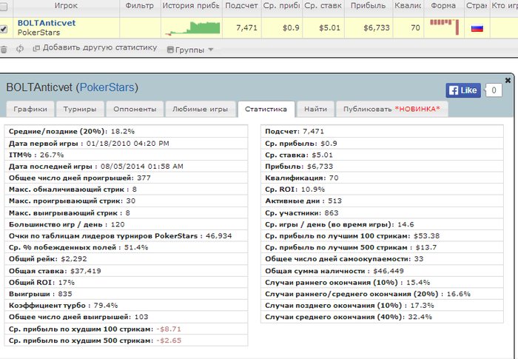This screenshot has height=359, width=518.
Task: Open the profit history mini chart
Action: pyautogui.click(x=192, y=28)
